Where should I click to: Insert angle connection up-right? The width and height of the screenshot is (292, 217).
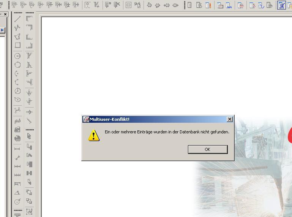29,36
